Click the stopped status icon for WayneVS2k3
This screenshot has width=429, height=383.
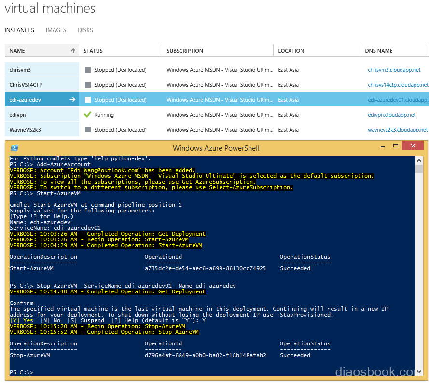[88, 130]
